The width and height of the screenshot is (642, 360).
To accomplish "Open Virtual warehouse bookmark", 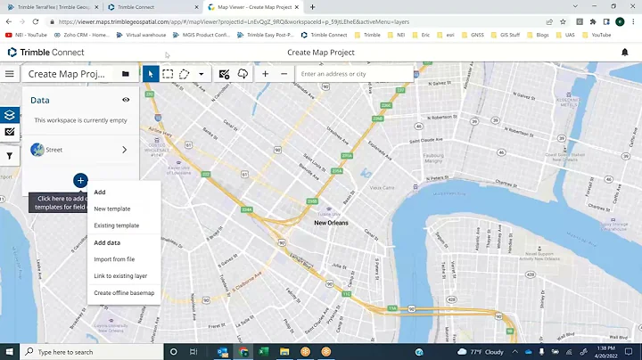I will coord(142,35).
